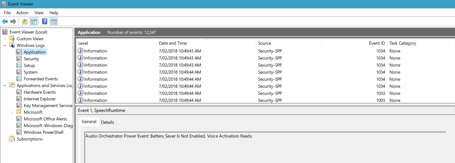The height and width of the screenshot is (163, 455).
Task: Click the Key Management Service log icon
Action: (19, 105)
